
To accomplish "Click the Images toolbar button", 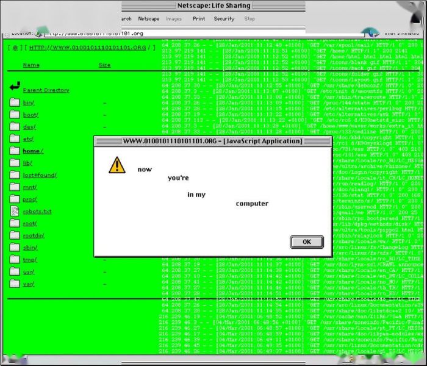I will point(174,19).
